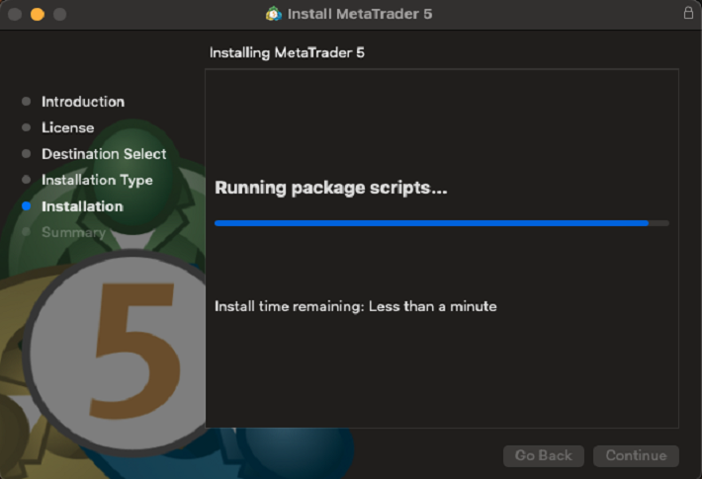Click the bullet dot beside Introduction
702x479 pixels.
pos(27,102)
